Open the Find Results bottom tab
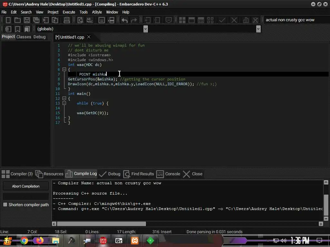This screenshot has width=330, height=247. [x=139, y=174]
